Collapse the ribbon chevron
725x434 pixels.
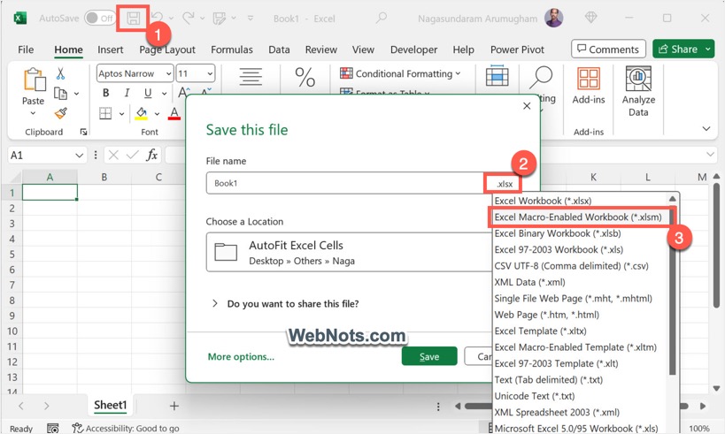click(706, 128)
